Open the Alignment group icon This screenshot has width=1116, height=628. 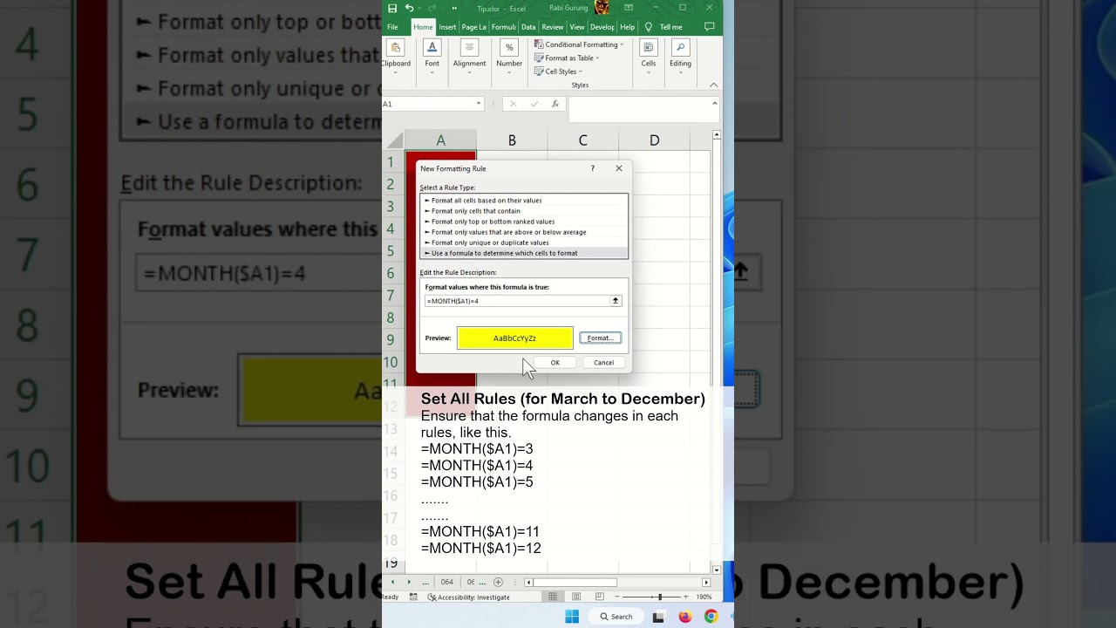[x=469, y=48]
